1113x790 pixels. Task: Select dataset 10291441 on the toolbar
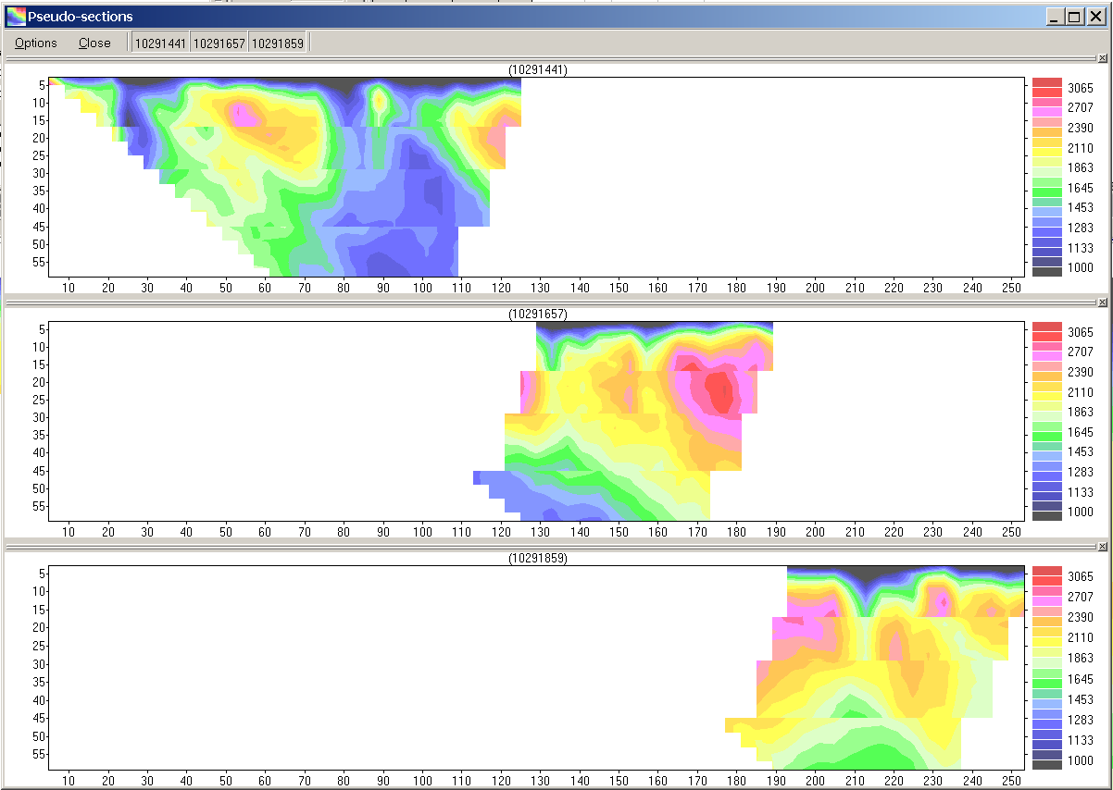tap(159, 41)
